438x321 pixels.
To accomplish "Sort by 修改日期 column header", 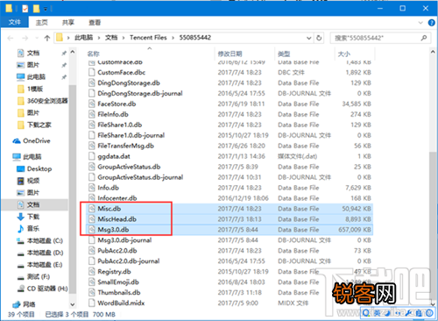I will point(230,53).
